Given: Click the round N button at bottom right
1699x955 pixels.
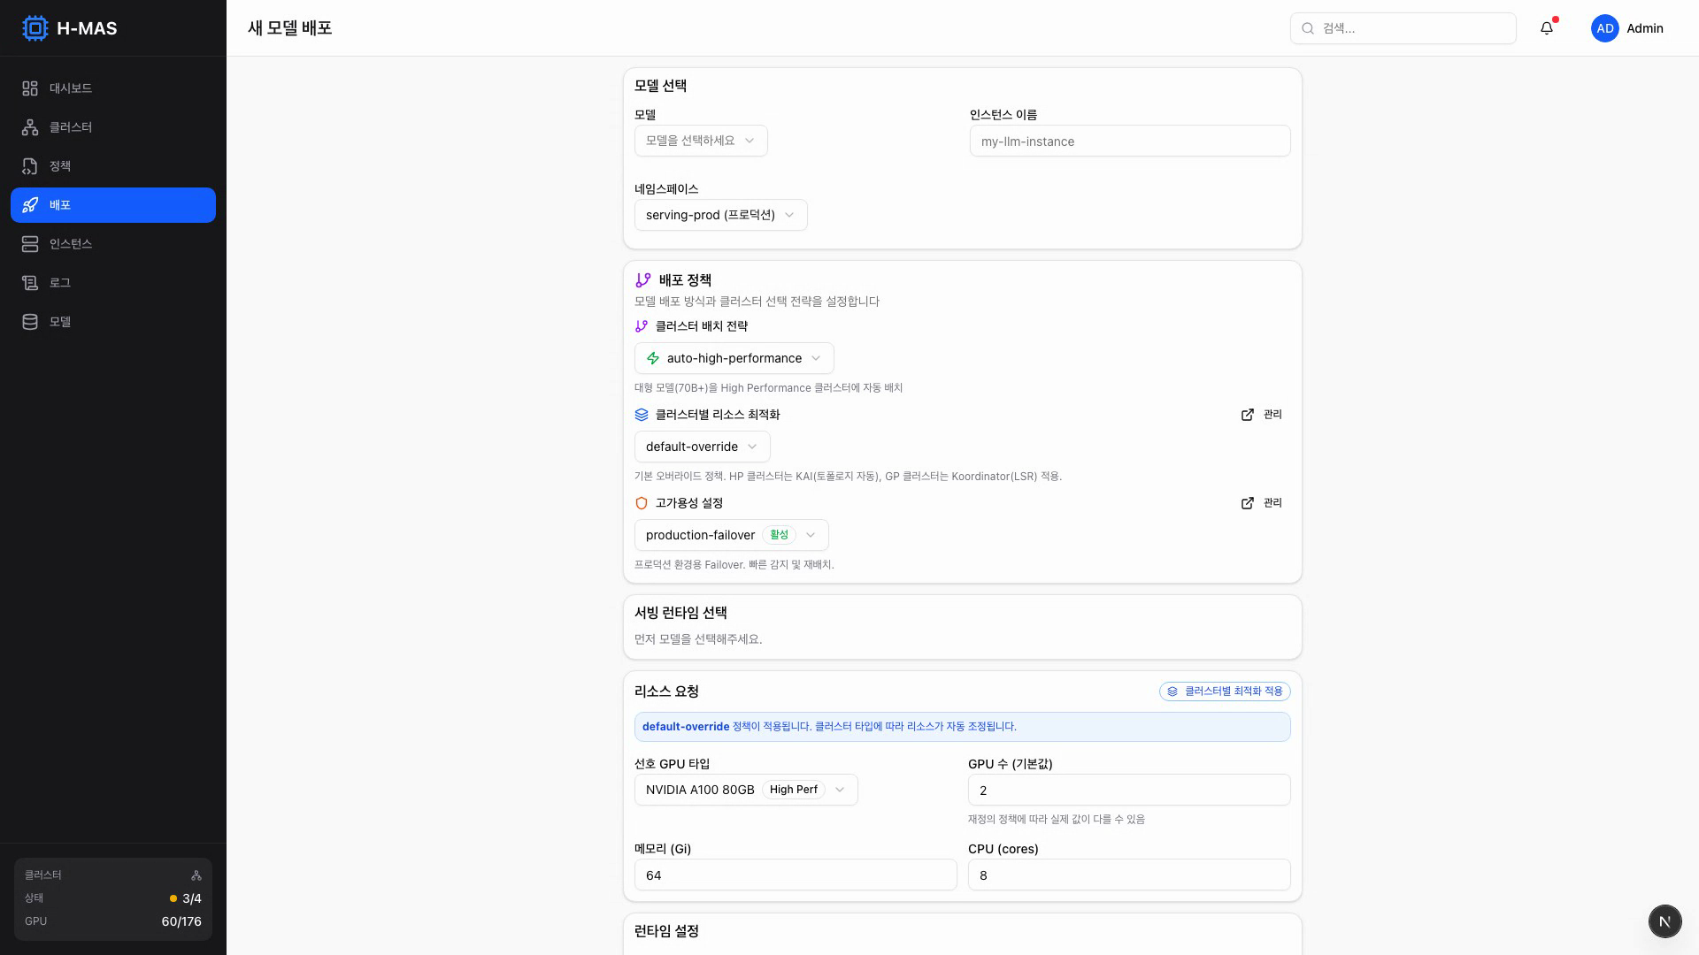Looking at the screenshot, I should 1664,921.
